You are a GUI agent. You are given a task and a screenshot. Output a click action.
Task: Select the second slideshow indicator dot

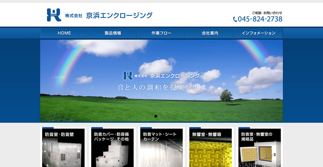pos(162,116)
